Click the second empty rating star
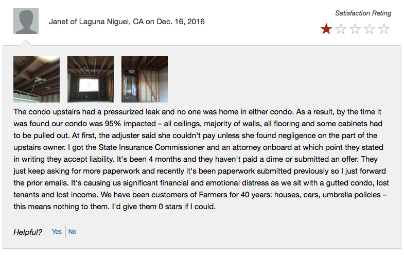Viewport: 404px width, 255px height. coord(340,29)
